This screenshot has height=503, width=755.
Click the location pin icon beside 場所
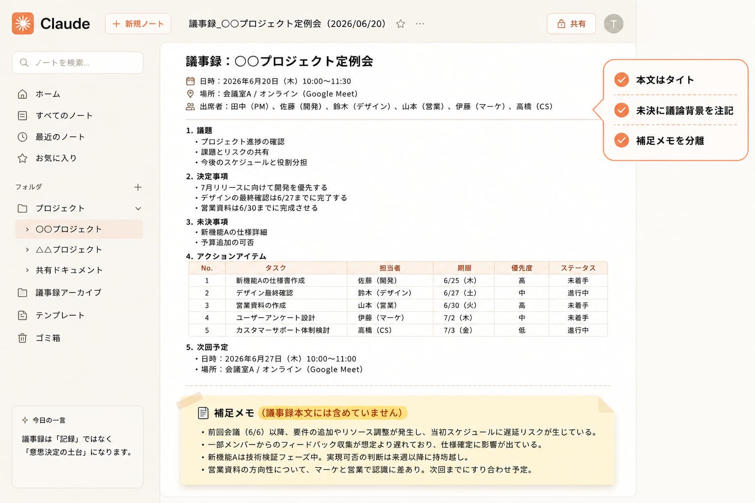coord(190,94)
